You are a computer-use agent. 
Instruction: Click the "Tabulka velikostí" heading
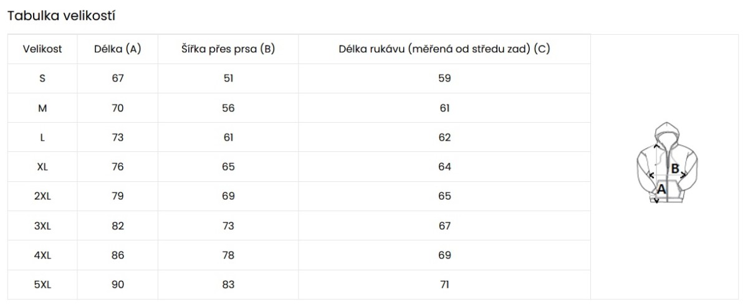tap(61, 16)
